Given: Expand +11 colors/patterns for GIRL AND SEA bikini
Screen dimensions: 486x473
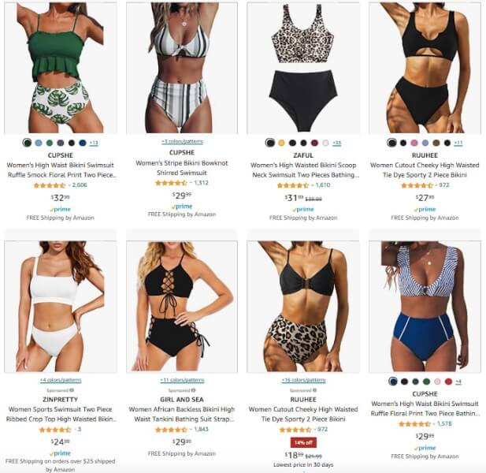Looking at the screenshot, I should pos(182,380).
